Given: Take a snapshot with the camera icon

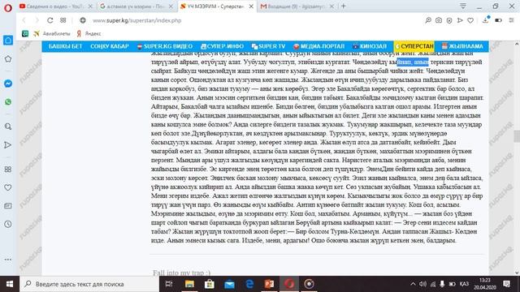Looking at the screenshot, I should pos(439,20).
